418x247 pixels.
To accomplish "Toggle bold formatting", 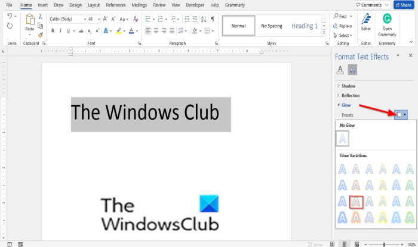I will tap(53, 31).
